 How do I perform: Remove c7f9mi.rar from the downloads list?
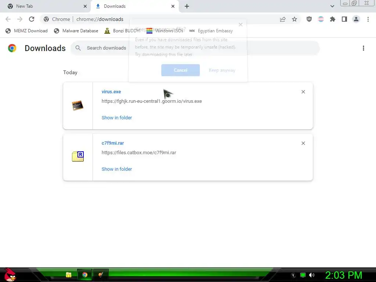[303, 143]
